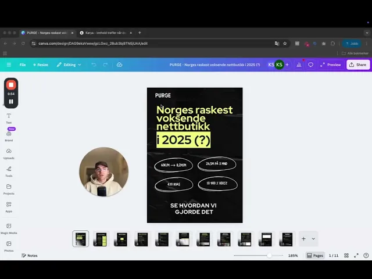The image size is (372, 279).
Task: Open the help question mark icon
Action: click(366, 256)
